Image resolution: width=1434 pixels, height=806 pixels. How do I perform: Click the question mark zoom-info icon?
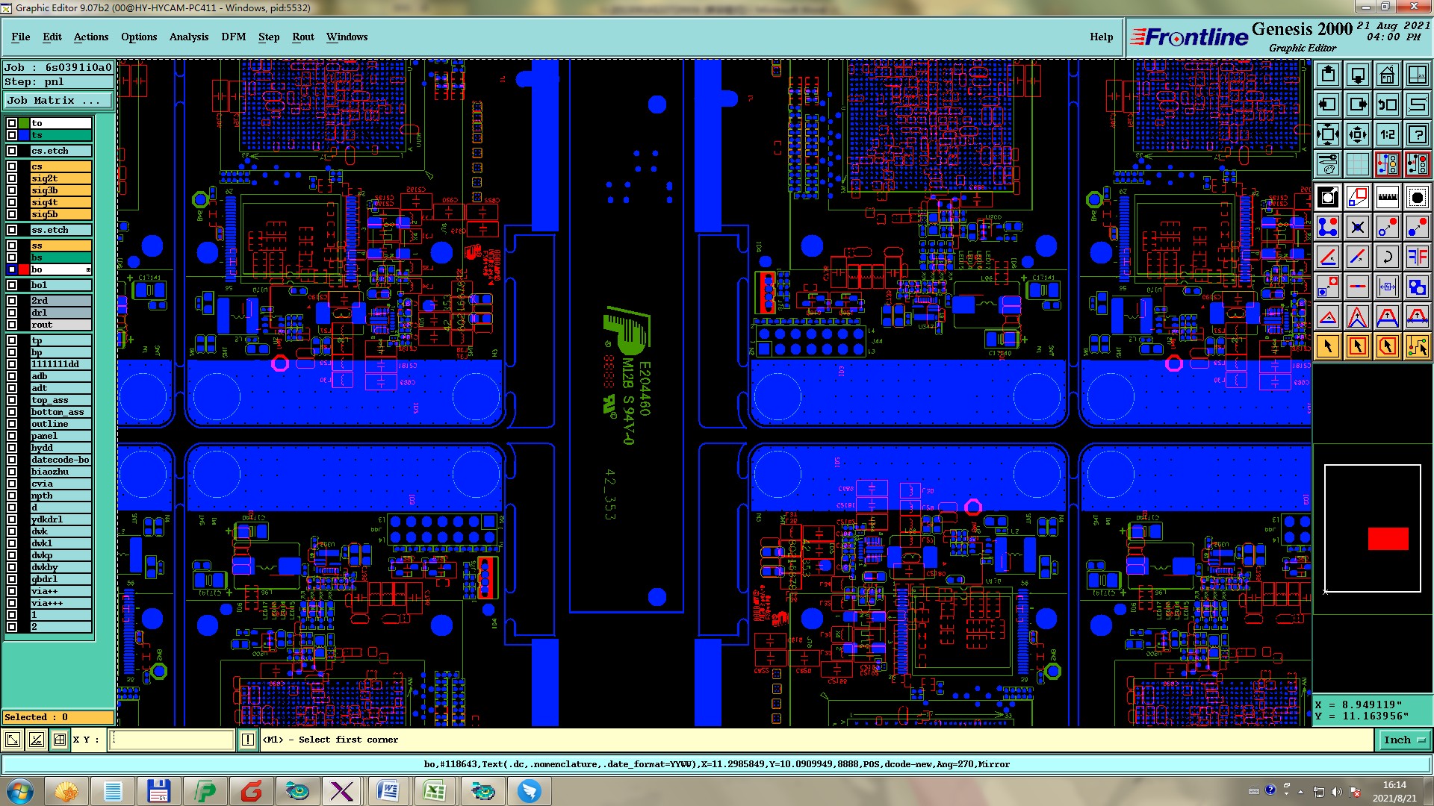1417,134
